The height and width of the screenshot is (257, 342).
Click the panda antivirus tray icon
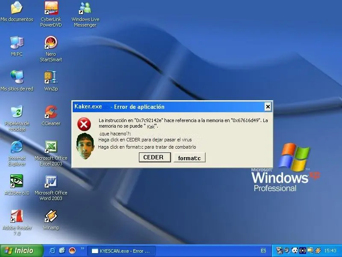click(x=295, y=251)
